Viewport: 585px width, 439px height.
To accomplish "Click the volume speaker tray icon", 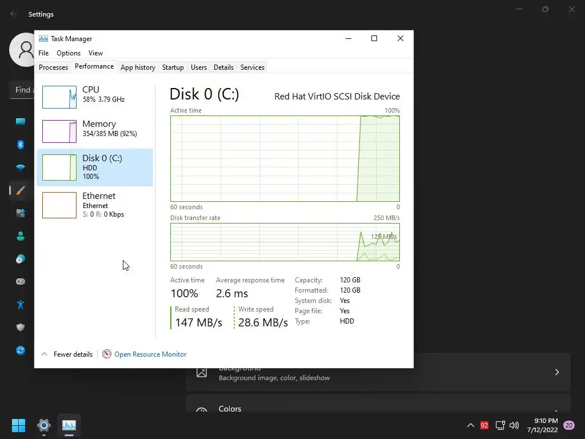I will [514, 425].
